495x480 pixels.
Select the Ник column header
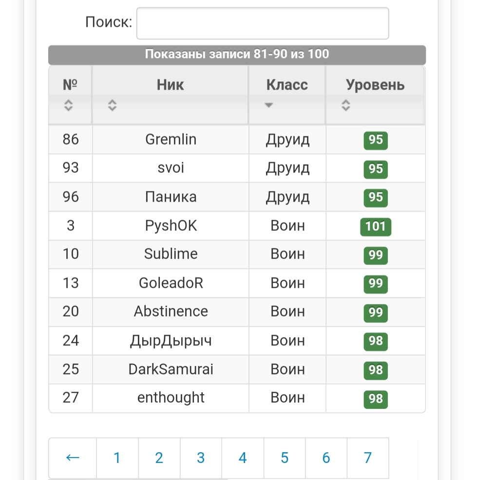pos(171,85)
